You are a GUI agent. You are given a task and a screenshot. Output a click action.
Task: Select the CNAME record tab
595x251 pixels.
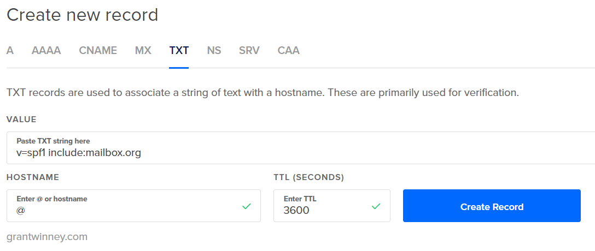pyautogui.click(x=98, y=51)
